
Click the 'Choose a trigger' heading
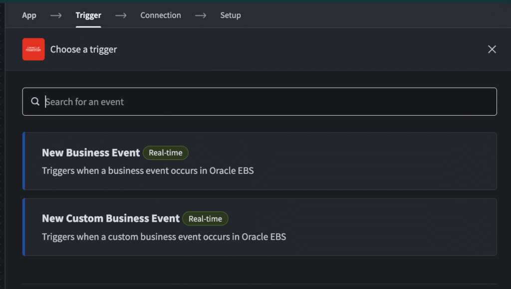(83, 49)
